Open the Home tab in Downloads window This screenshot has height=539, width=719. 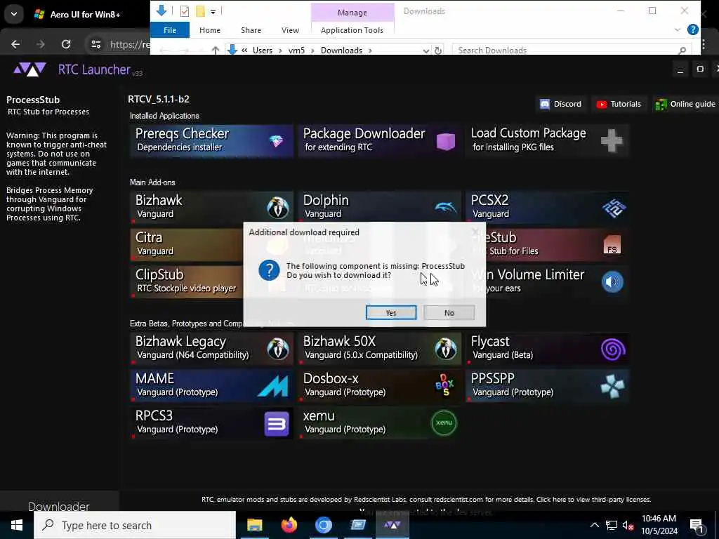(209, 30)
